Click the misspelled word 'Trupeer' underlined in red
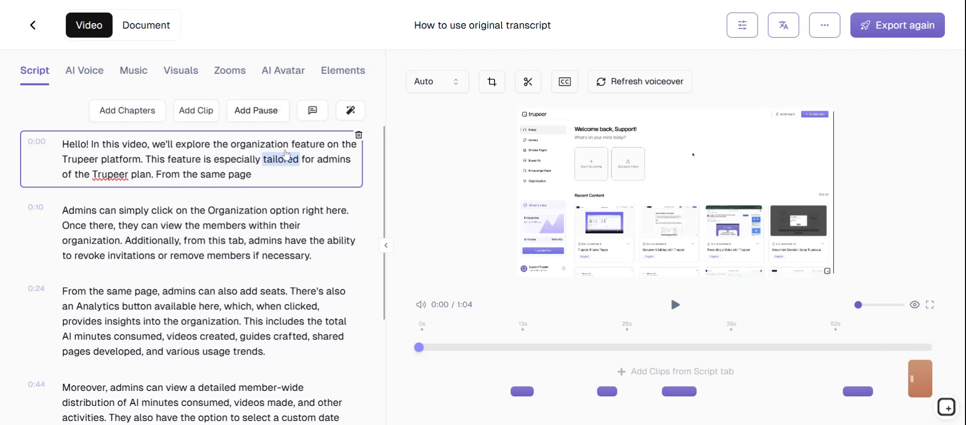The height and width of the screenshot is (425, 966). (x=110, y=174)
